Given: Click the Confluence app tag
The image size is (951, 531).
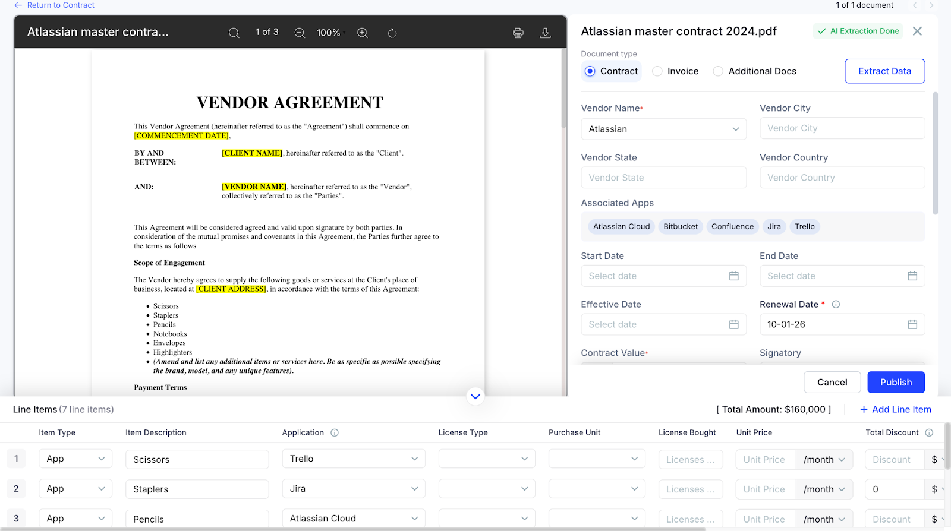Looking at the screenshot, I should [x=732, y=226].
